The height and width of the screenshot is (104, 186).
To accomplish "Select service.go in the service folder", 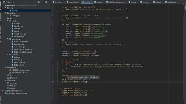I will [x=18, y=60].
